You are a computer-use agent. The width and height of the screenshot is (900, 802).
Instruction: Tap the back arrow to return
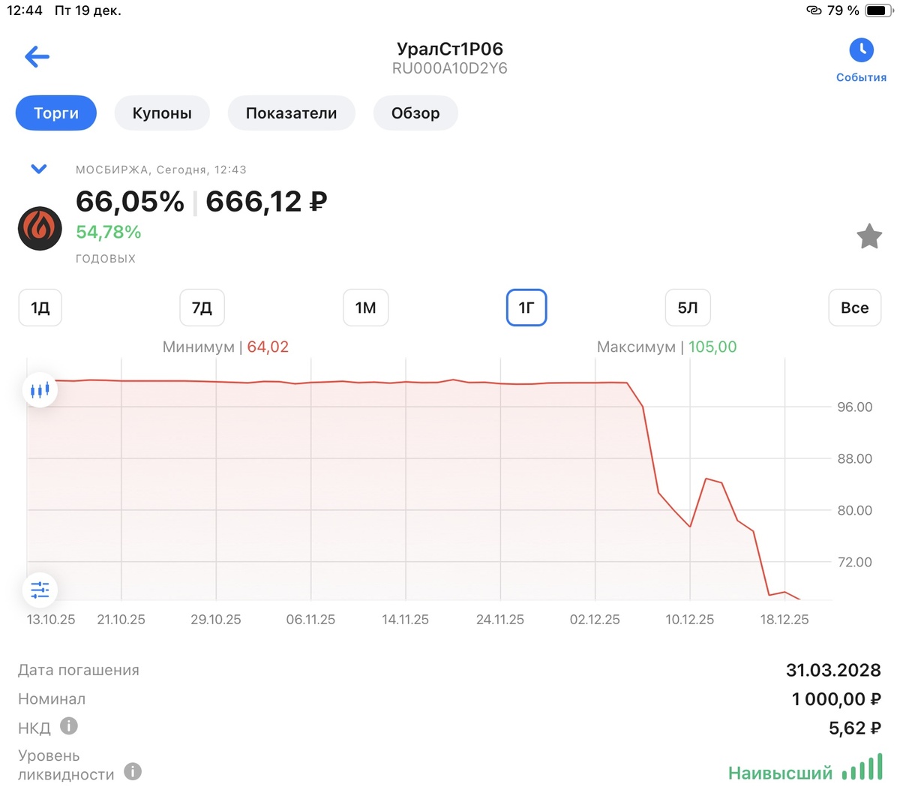pos(36,56)
